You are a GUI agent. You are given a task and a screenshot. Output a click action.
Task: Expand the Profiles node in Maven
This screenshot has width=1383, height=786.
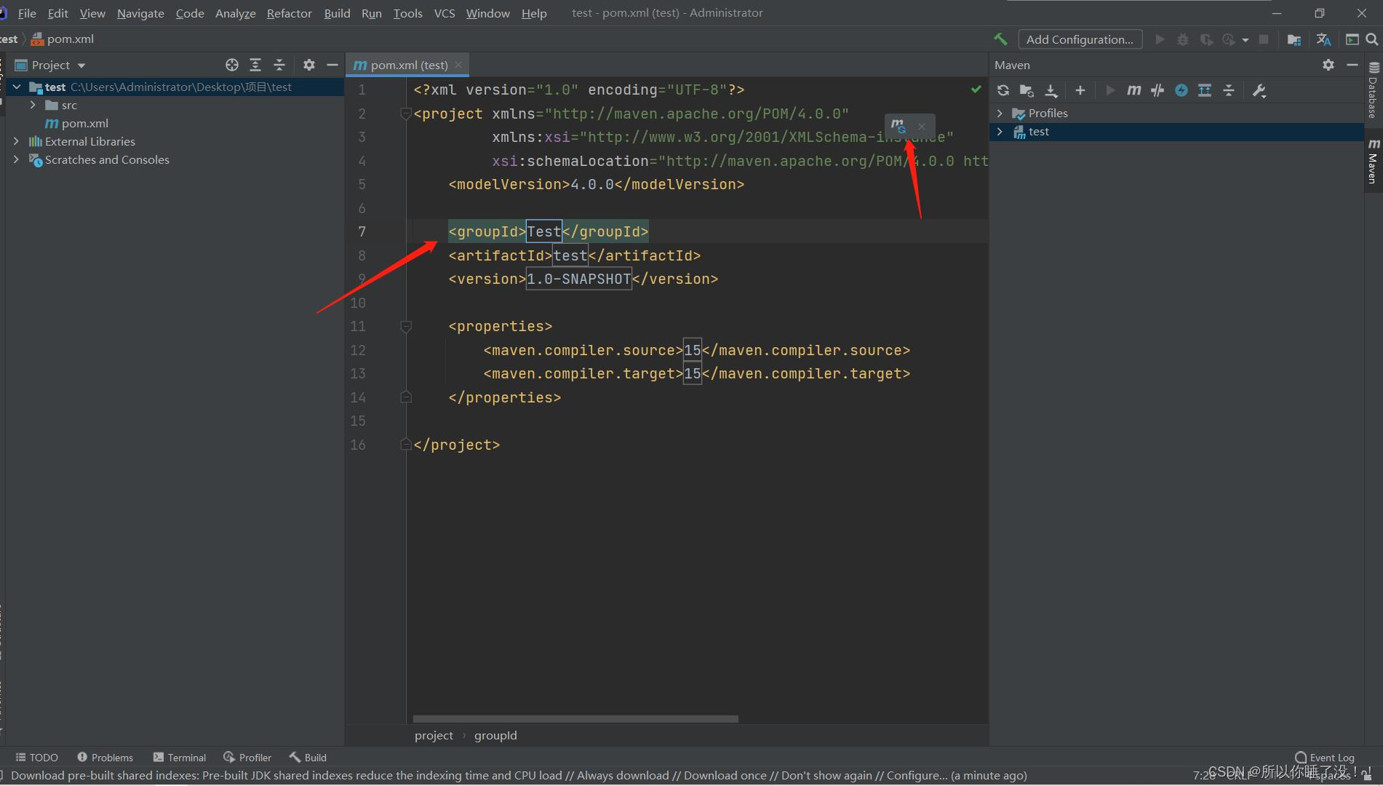(1000, 114)
